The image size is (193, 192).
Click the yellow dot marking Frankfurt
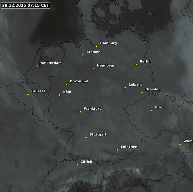[x=80, y=112]
